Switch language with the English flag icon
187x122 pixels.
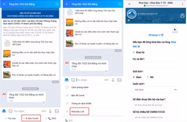(x=175, y=30)
